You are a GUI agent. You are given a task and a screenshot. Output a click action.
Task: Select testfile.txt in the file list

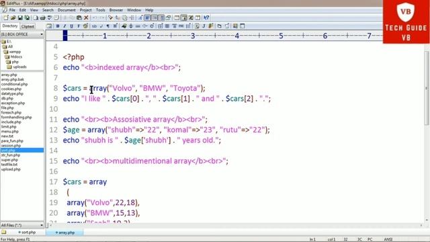[9, 164]
